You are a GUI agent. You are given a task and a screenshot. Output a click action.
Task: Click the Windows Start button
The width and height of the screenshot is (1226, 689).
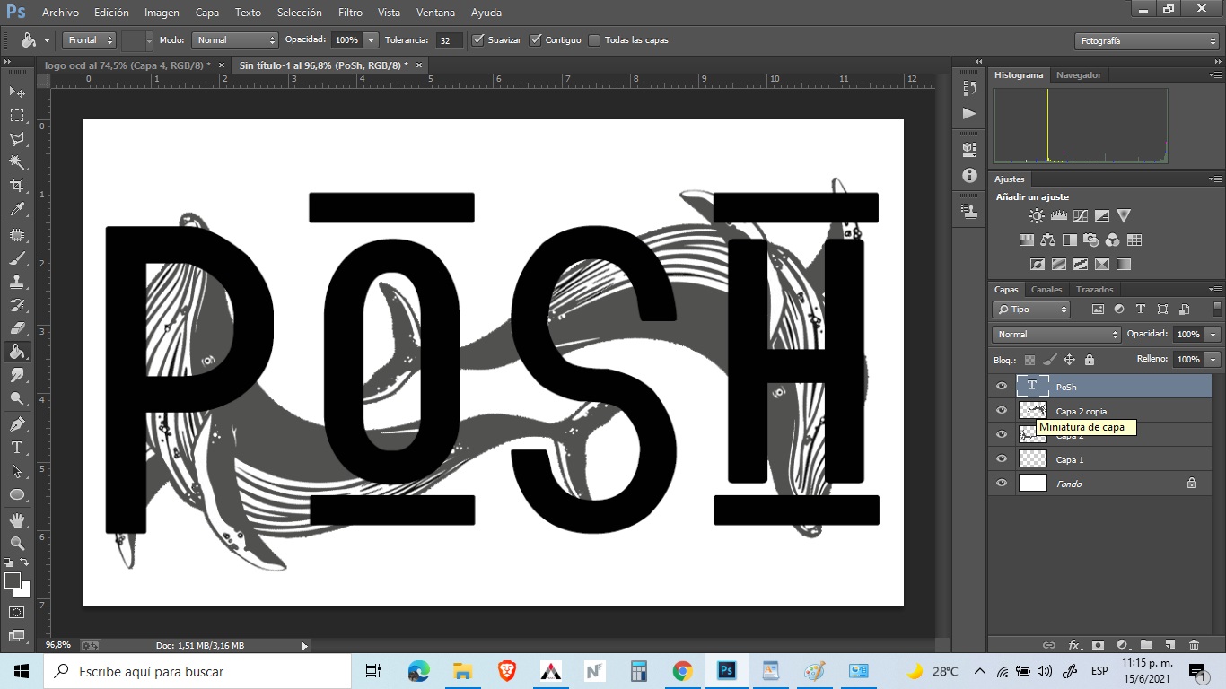pos(22,671)
